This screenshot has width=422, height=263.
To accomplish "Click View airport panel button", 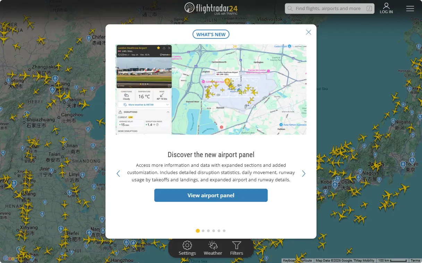I will 211,195.
